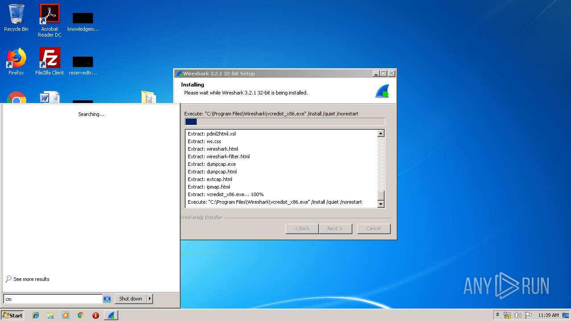Image resolution: width=571 pixels, height=321 pixels.
Task: Click log line Extract: wireshark-filter.html
Action: 219,156
